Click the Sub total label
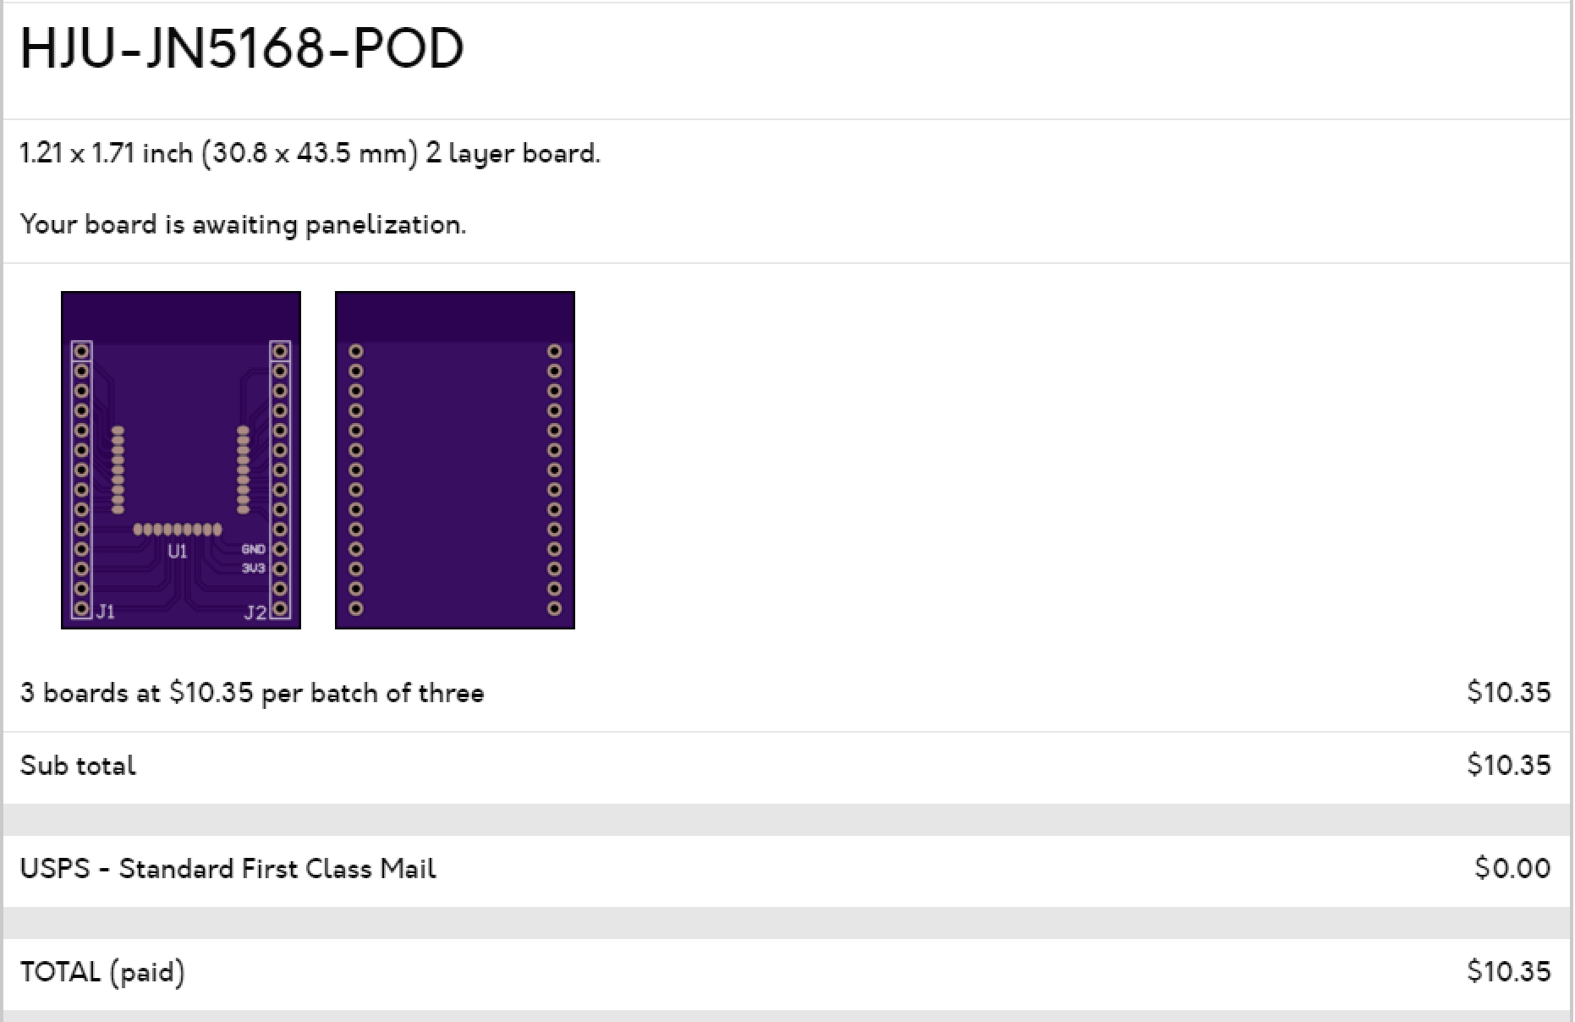1575x1022 pixels. coord(78,766)
